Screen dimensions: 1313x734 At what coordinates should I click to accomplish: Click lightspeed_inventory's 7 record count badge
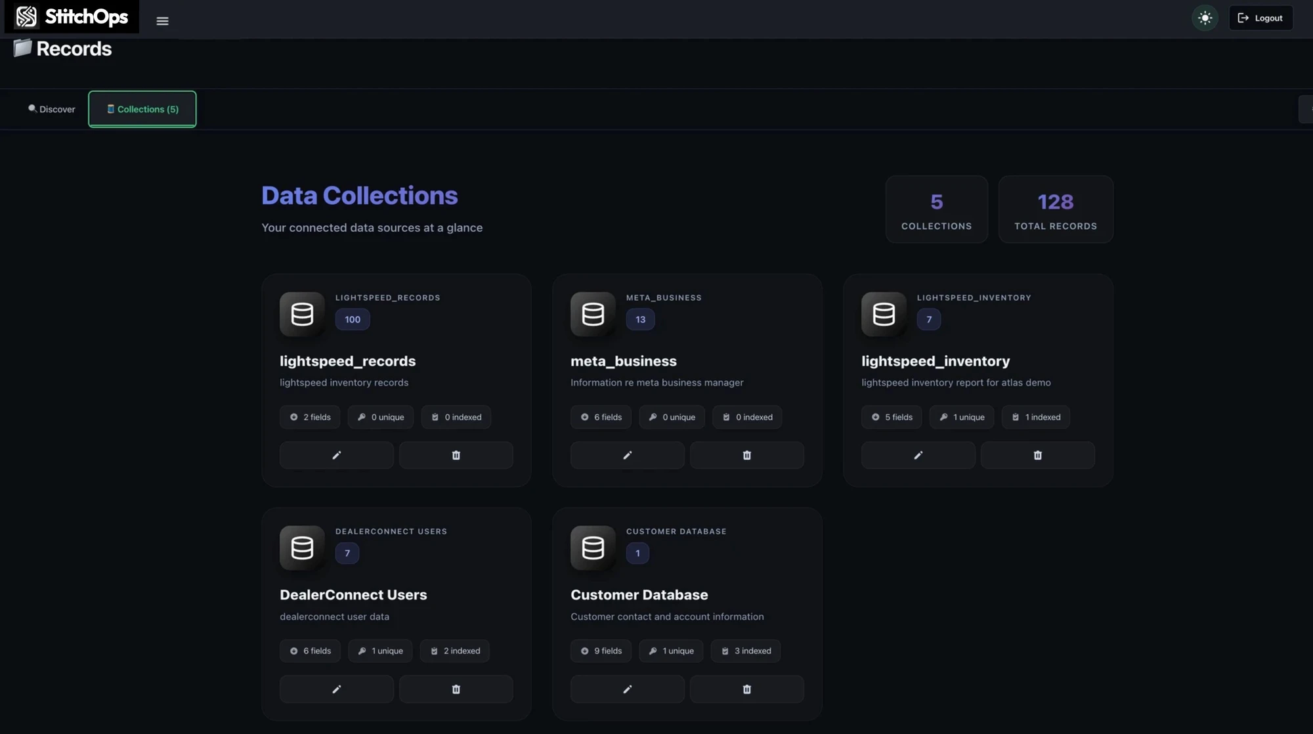(929, 320)
